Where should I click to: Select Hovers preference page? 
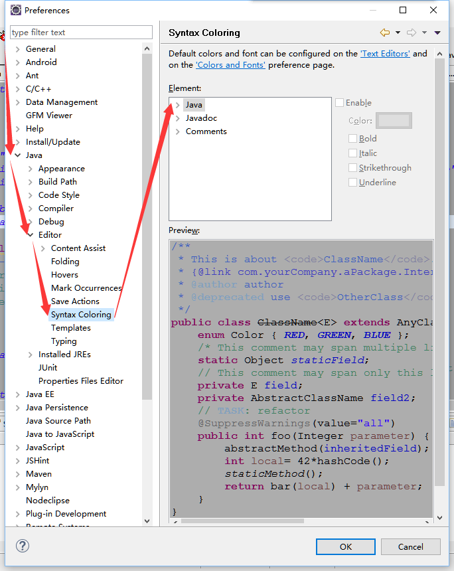(x=64, y=275)
